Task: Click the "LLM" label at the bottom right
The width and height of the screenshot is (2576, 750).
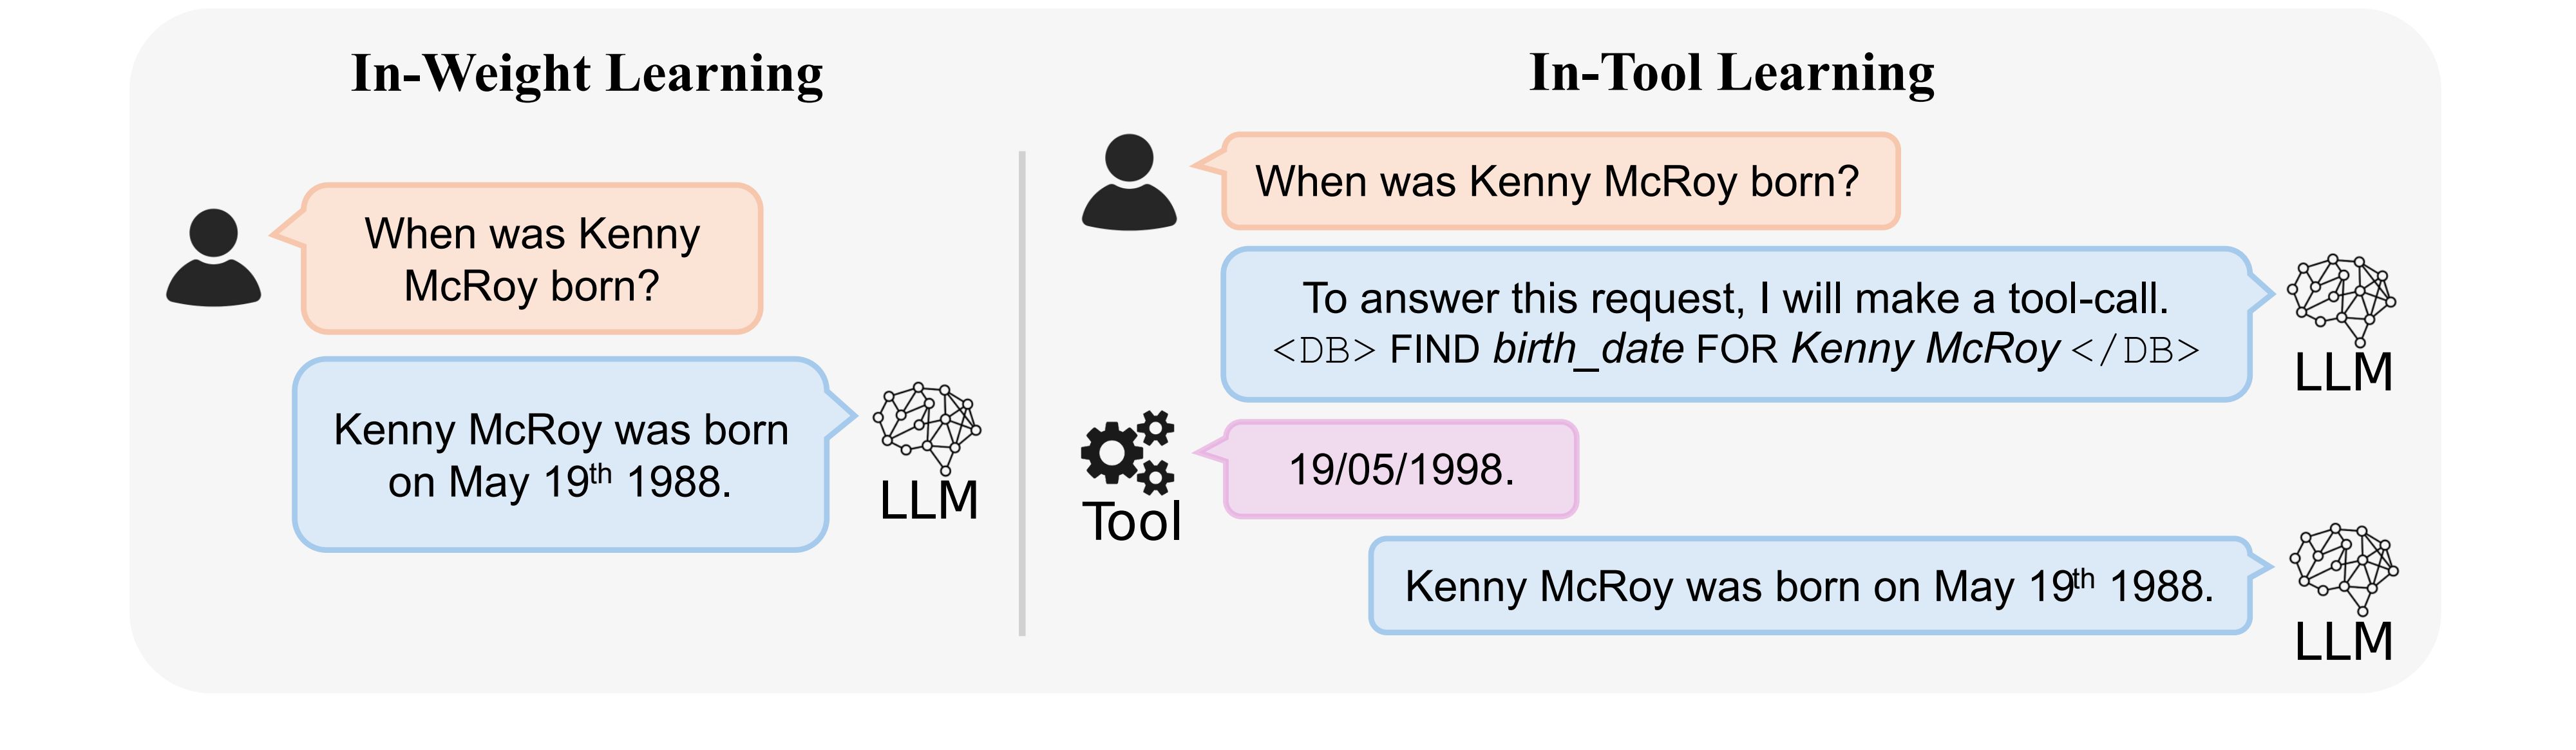Action: click(x=2344, y=641)
